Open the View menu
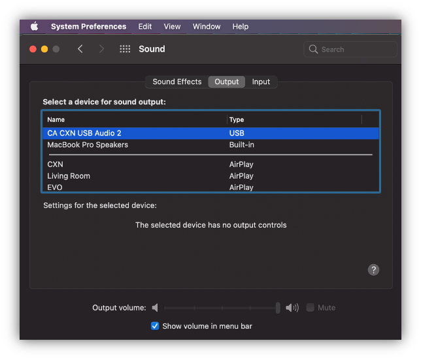421x360 pixels. pyautogui.click(x=172, y=27)
